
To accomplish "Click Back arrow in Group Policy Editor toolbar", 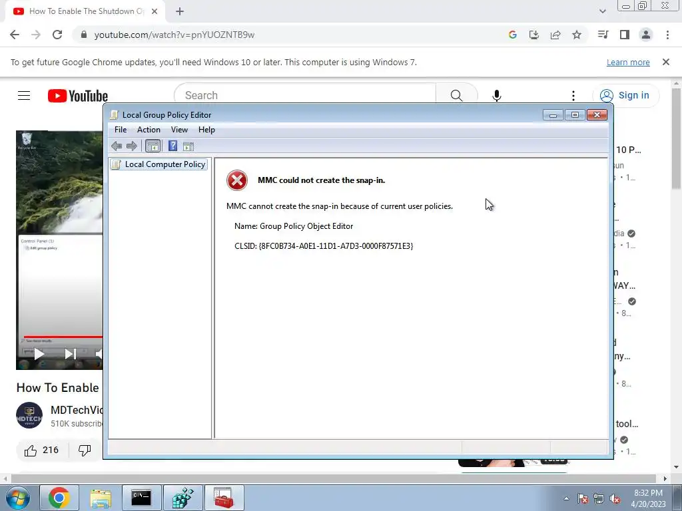I will pyautogui.click(x=116, y=146).
